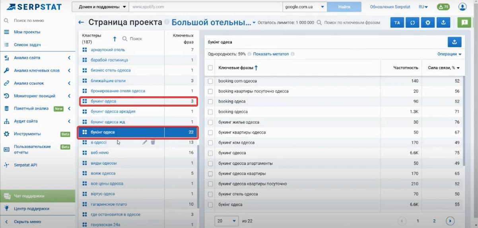Check booking квартиры посуточно одесса checkbox
The image size is (478, 228).
210,91
